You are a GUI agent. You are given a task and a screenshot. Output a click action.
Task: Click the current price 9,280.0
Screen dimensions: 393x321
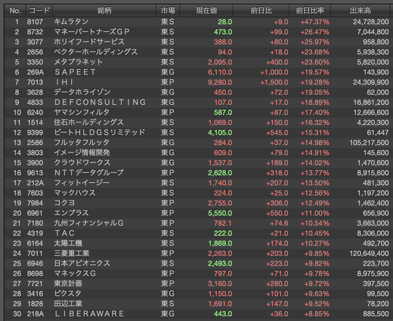pyautogui.click(x=219, y=82)
